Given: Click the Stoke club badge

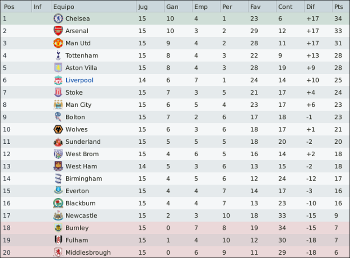Looking at the screenshot, I should (x=58, y=92).
